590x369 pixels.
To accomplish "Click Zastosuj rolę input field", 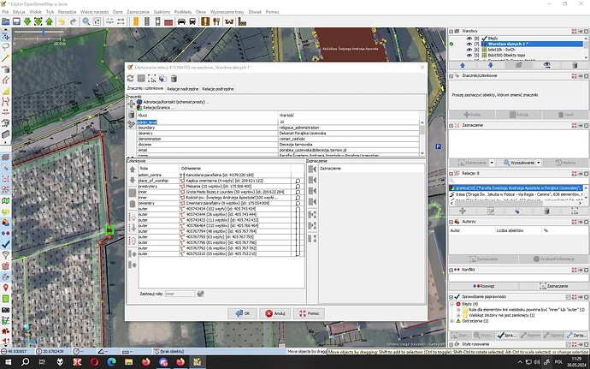I will point(180,294).
